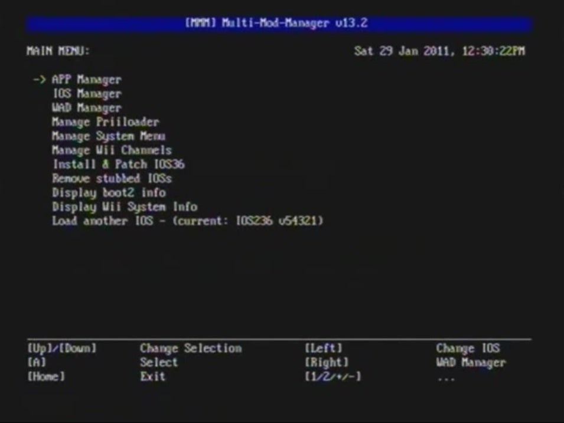
Task: Open Display boot2 info
Action: point(109,193)
